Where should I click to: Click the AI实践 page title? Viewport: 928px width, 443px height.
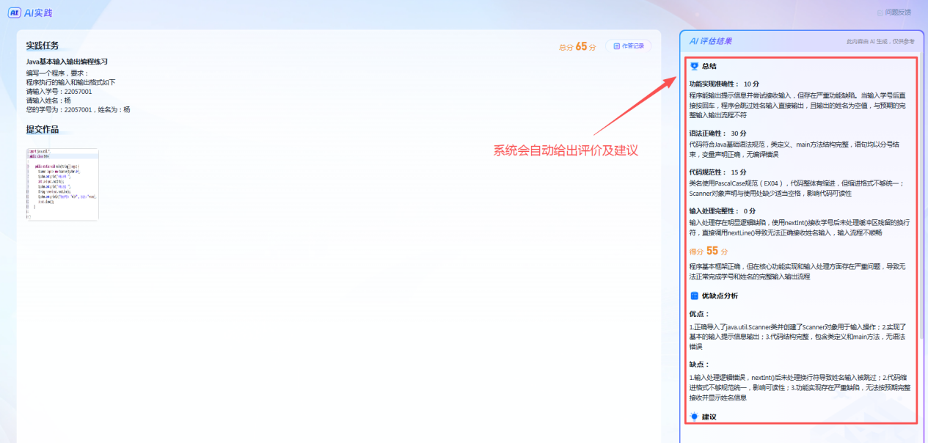tap(38, 12)
